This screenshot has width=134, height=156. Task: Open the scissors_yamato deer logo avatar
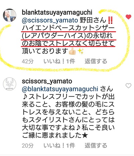coord(9,84)
